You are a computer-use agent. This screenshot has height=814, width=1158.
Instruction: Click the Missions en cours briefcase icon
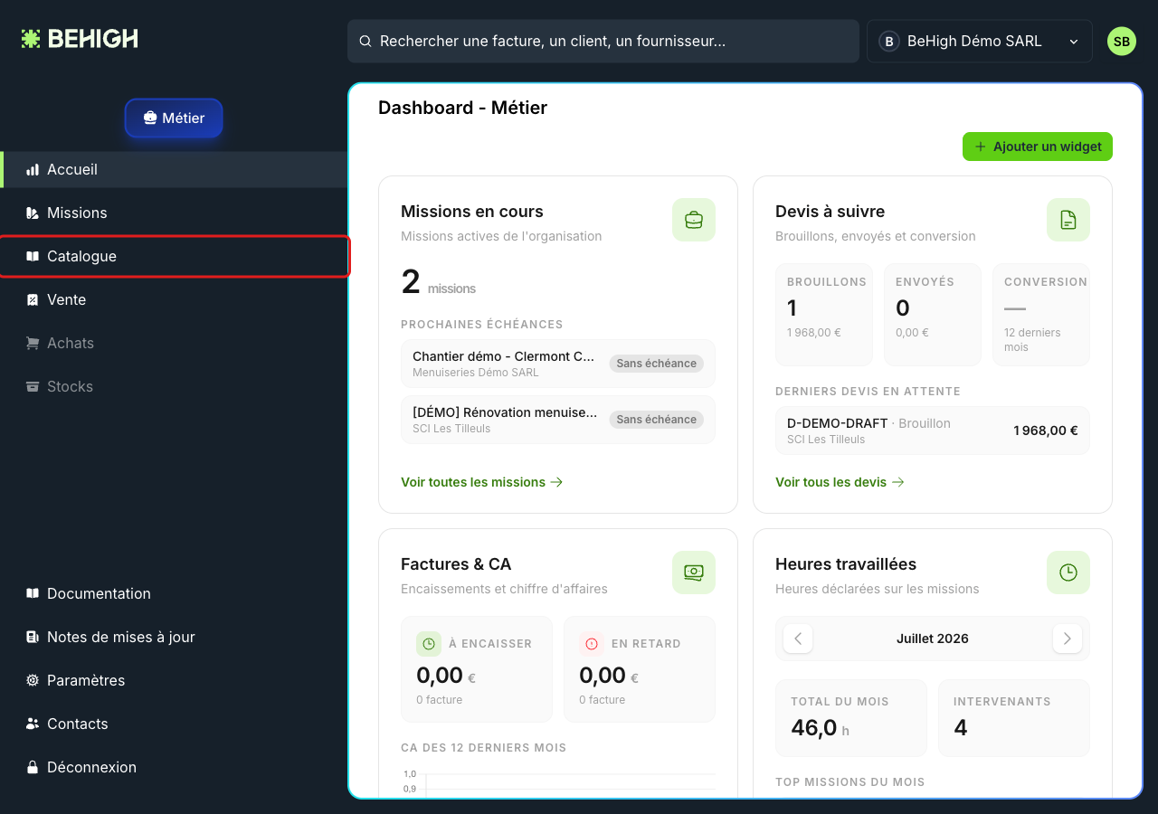pyautogui.click(x=694, y=220)
